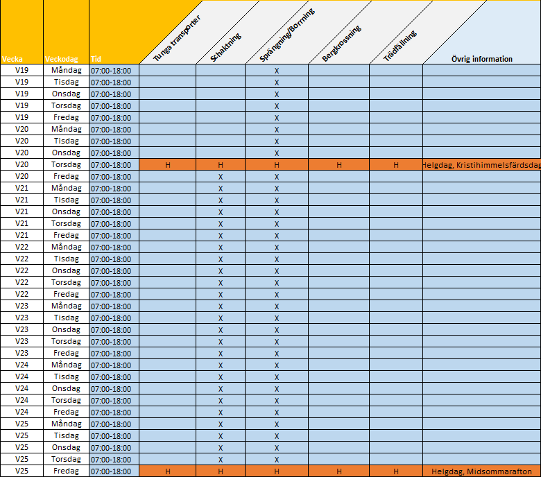Screen dimensions: 541x477
Task: Select the Sprängning/Borrning X for V19 Fredag
Action: point(277,118)
